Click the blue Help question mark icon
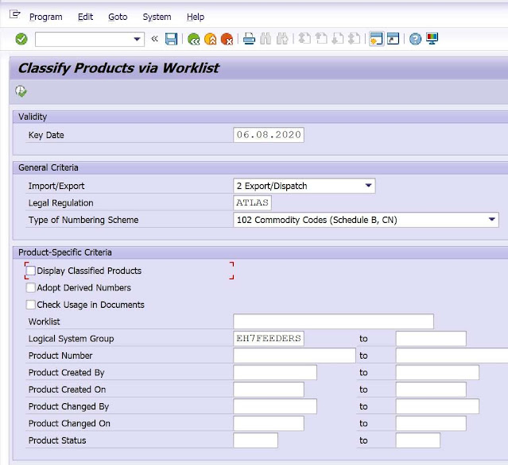508x465 pixels. (415, 39)
